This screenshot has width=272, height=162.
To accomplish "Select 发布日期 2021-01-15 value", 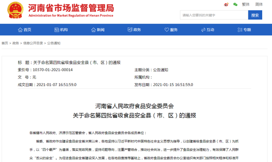I will click(x=173, y=85).
